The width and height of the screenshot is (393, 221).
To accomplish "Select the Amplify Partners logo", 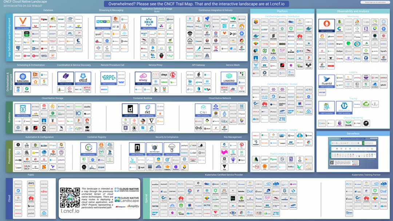I will (x=133, y=206).
